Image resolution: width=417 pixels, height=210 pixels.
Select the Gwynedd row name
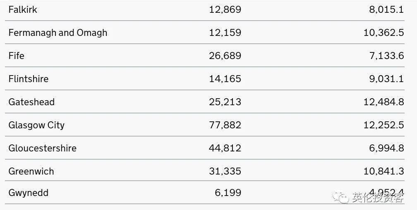[x=28, y=193]
